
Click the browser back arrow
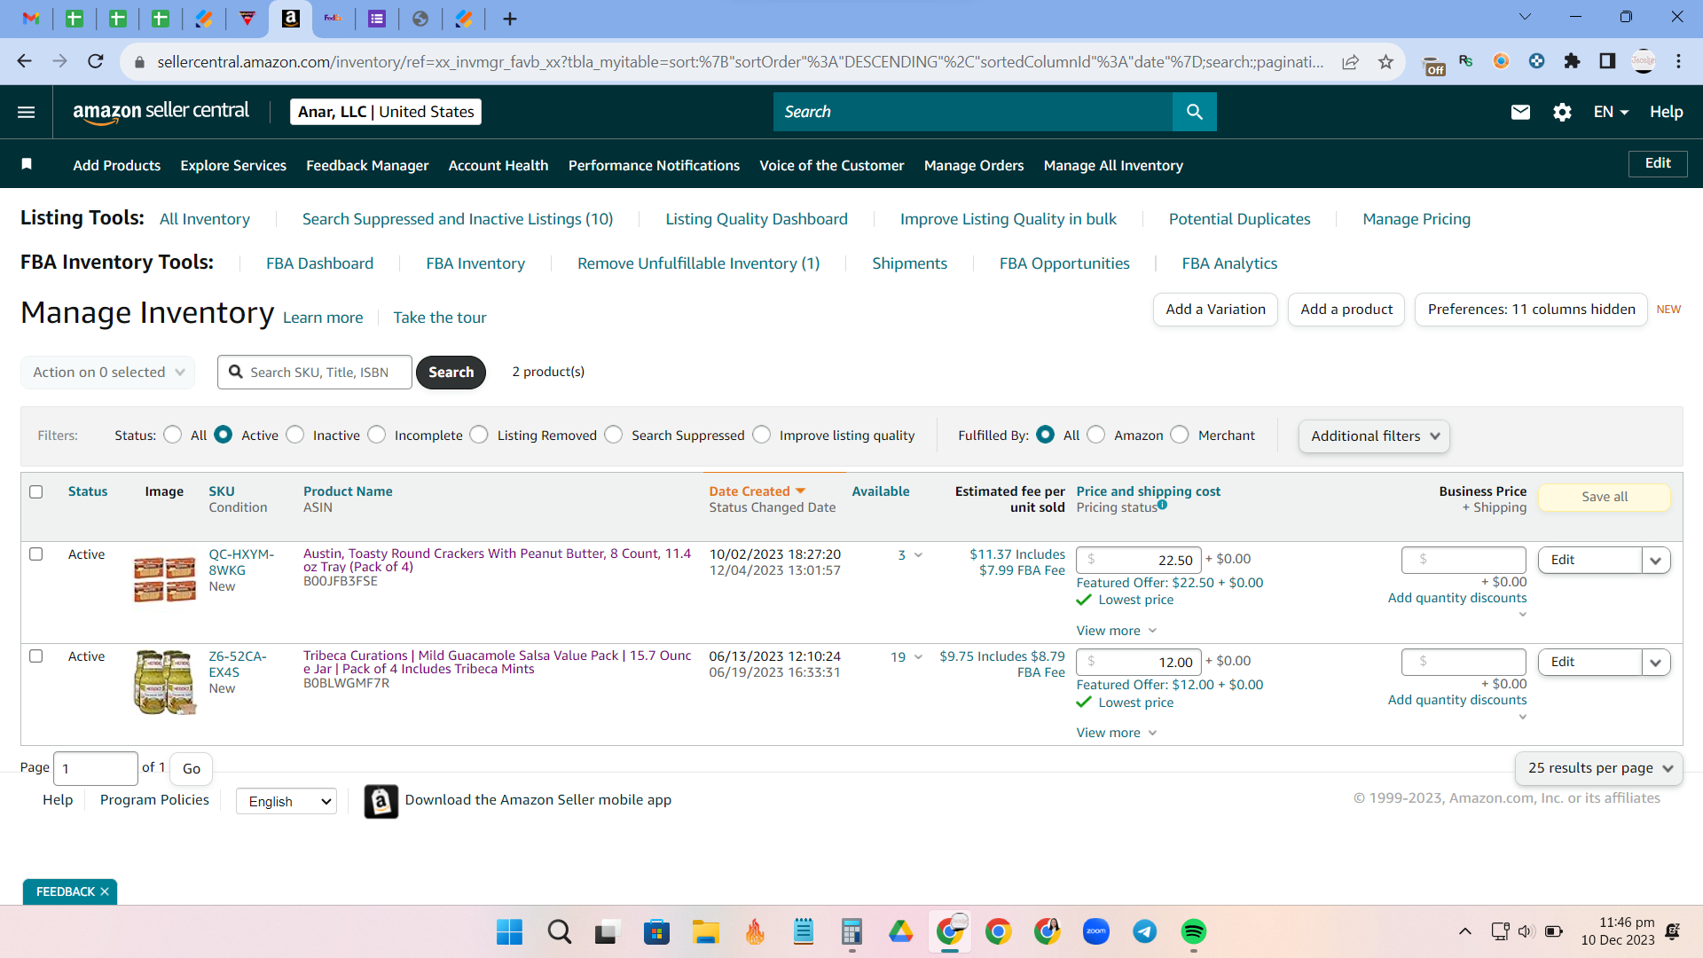(25, 61)
